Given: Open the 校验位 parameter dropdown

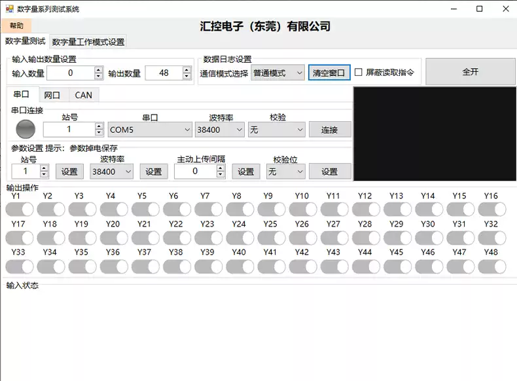Looking at the screenshot, I should pyautogui.click(x=285, y=172).
